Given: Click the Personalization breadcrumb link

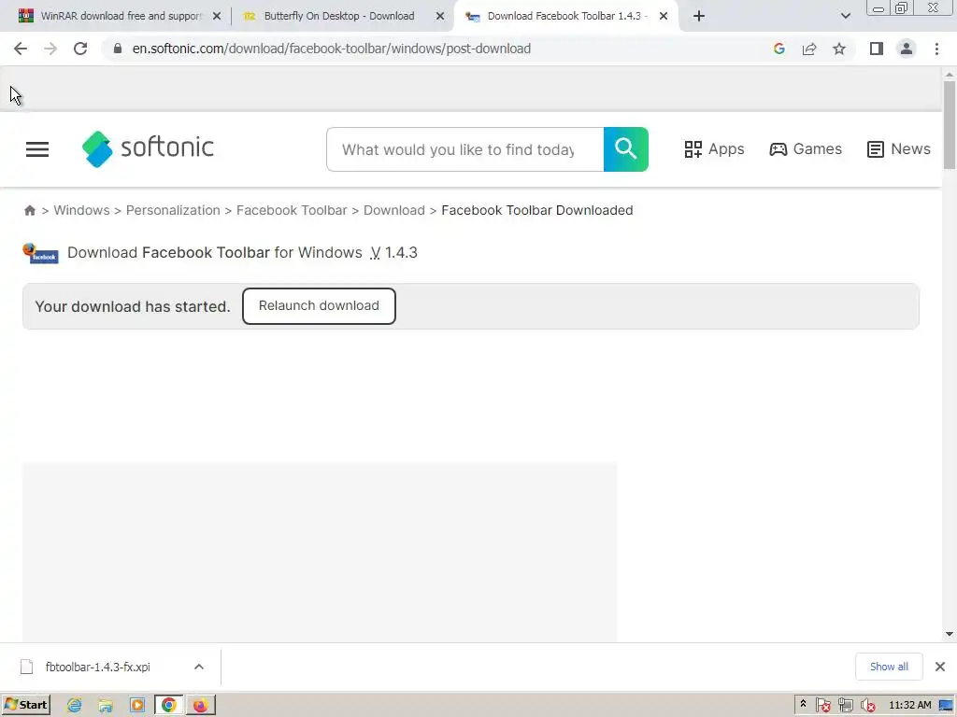Looking at the screenshot, I should click(173, 210).
